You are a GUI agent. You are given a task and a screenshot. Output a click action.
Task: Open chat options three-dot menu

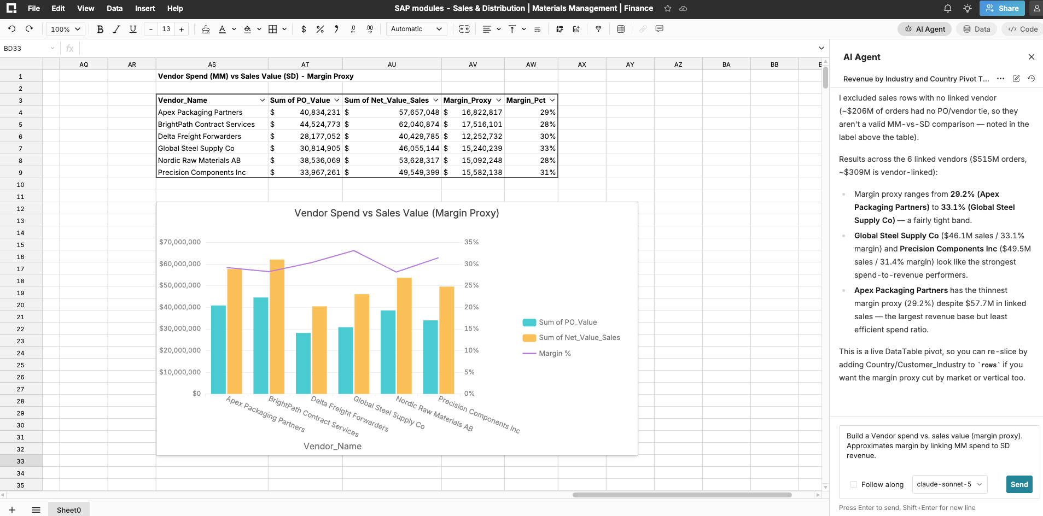(1000, 79)
